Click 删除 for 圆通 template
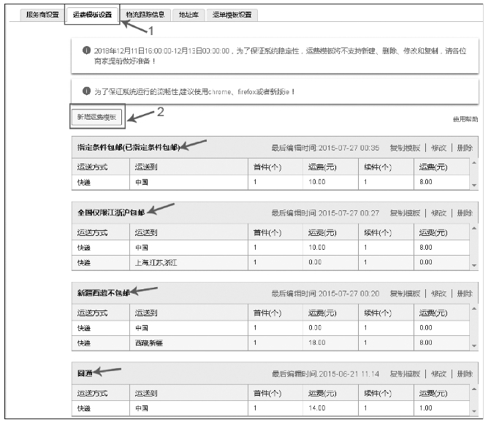This screenshot has width=491, height=428. [x=465, y=373]
